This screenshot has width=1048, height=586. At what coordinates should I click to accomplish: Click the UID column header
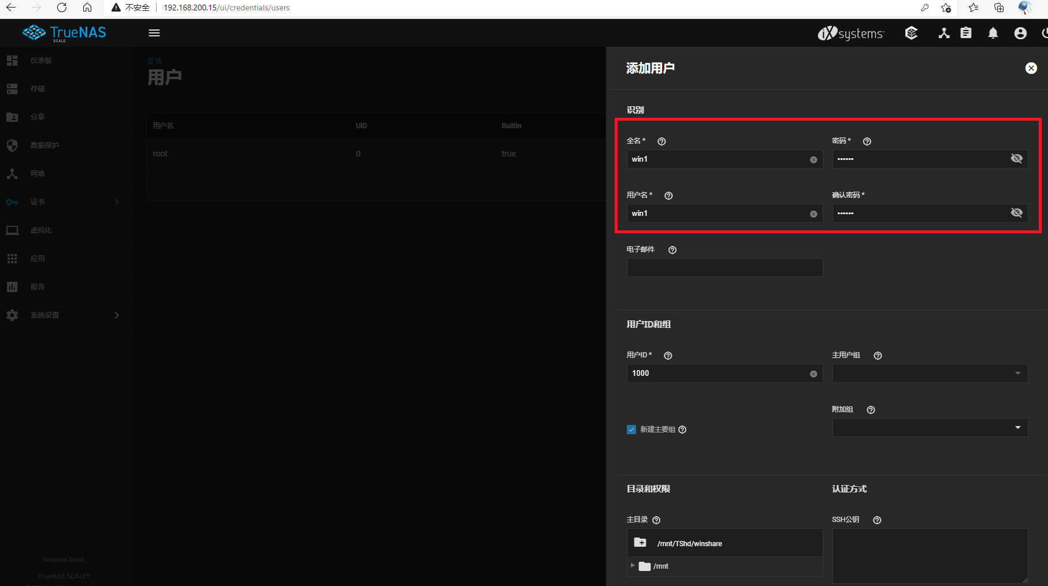361,126
